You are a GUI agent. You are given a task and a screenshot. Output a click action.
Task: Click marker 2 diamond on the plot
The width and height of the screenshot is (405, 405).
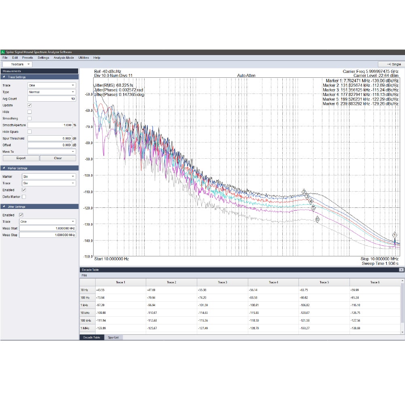304,192
